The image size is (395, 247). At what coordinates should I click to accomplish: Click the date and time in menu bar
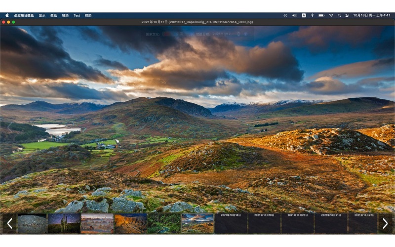372,15
